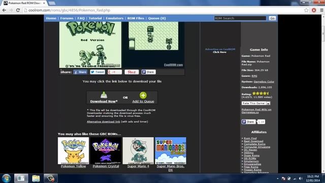Click the Go search button
The image size is (325, 183).
272,18
